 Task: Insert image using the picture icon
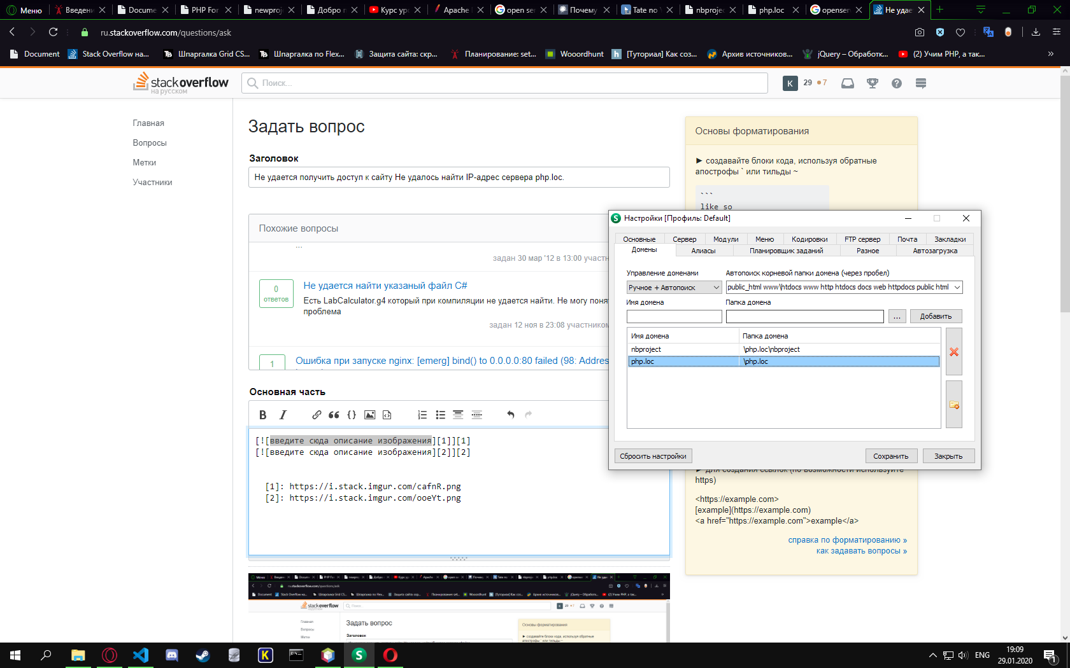coord(369,415)
